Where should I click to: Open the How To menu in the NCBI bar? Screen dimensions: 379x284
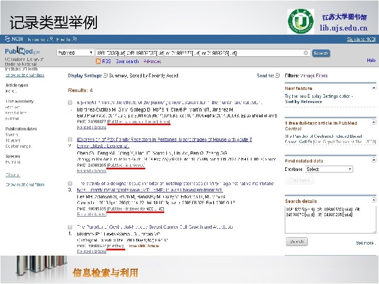[66, 39]
